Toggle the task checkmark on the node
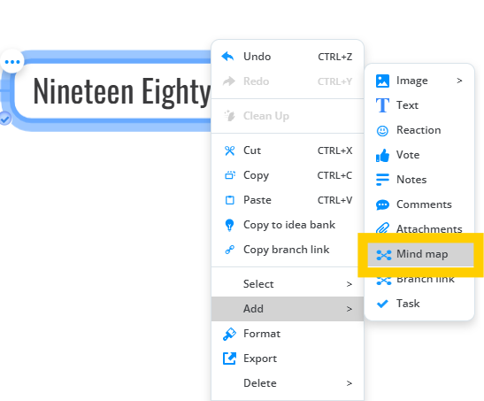Image resolution: width=484 pixels, height=401 pixels. [5, 119]
